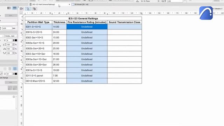Viewport: 224px width, 126px height.
Task: Select the ID02a-Ser+15+S wall type cell
Action: [x=38, y=43]
